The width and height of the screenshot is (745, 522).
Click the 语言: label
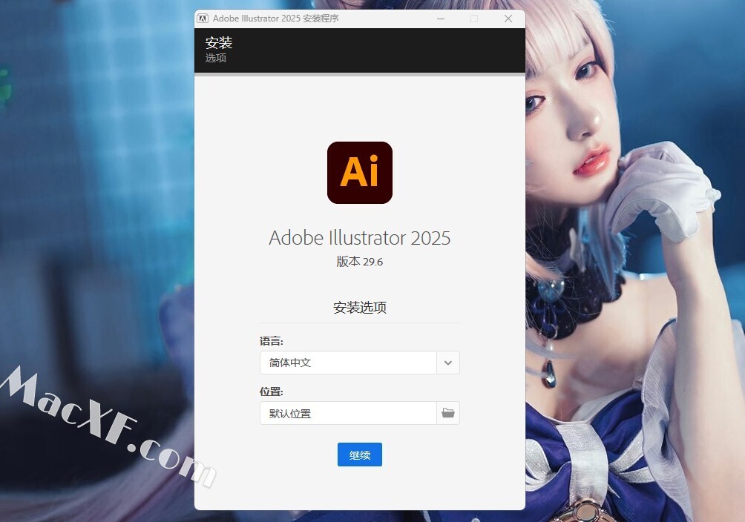tap(272, 341)
